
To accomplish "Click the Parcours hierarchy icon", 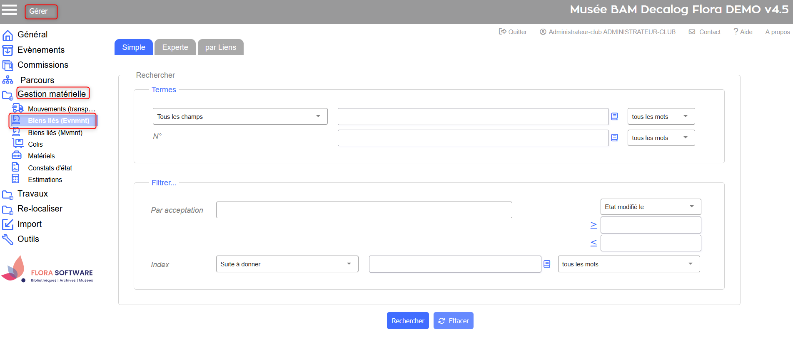I will click(7, 80).
